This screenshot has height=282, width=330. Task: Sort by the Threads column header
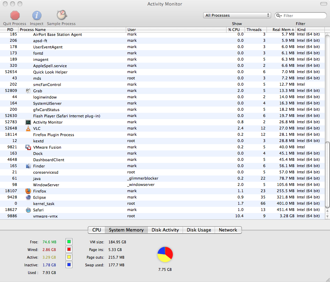256,30
